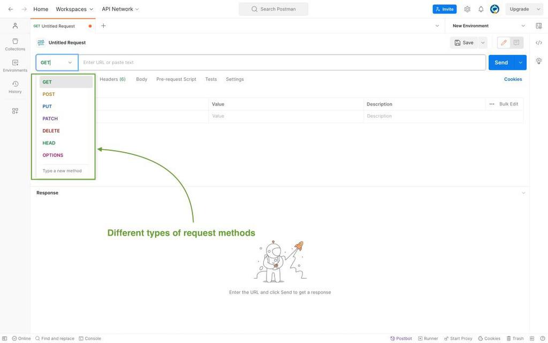Click the Value cell in params row

point(286,116)
